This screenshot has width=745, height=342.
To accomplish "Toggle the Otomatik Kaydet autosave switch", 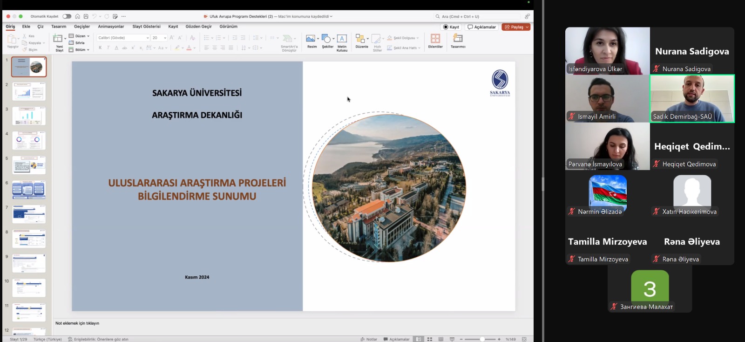I will [67, 16].
